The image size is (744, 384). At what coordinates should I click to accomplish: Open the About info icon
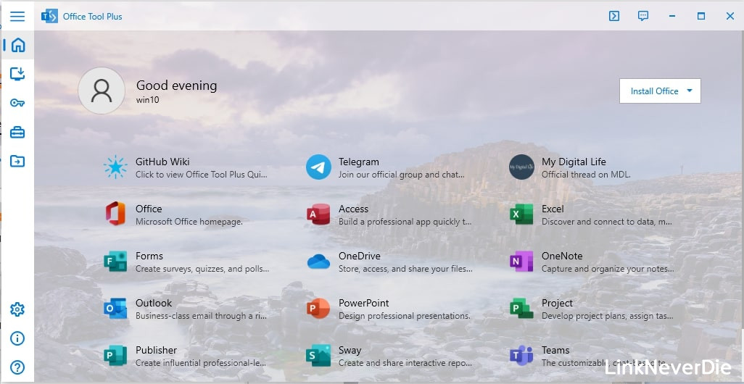click(x=17, y=338)
